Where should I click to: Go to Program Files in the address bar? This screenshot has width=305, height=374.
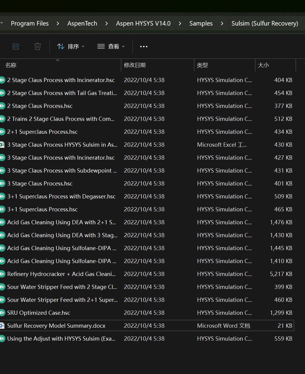pyautogui.click(x=30, y=23)
